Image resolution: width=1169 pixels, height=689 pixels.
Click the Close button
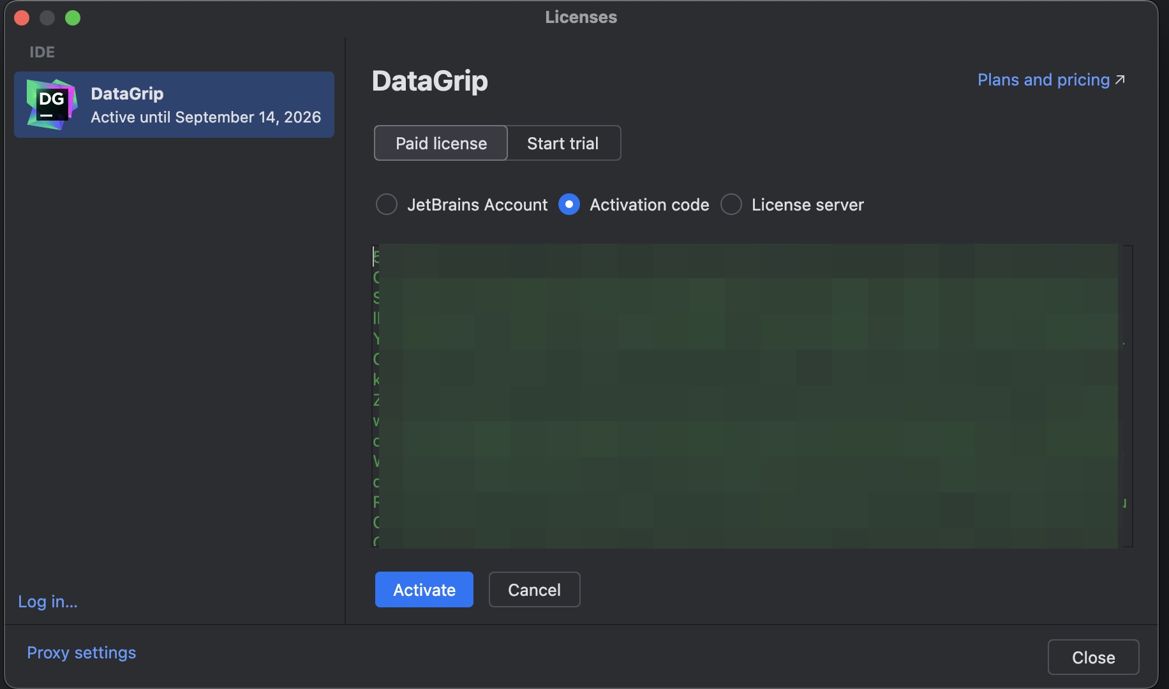(x=1094, y=657)
